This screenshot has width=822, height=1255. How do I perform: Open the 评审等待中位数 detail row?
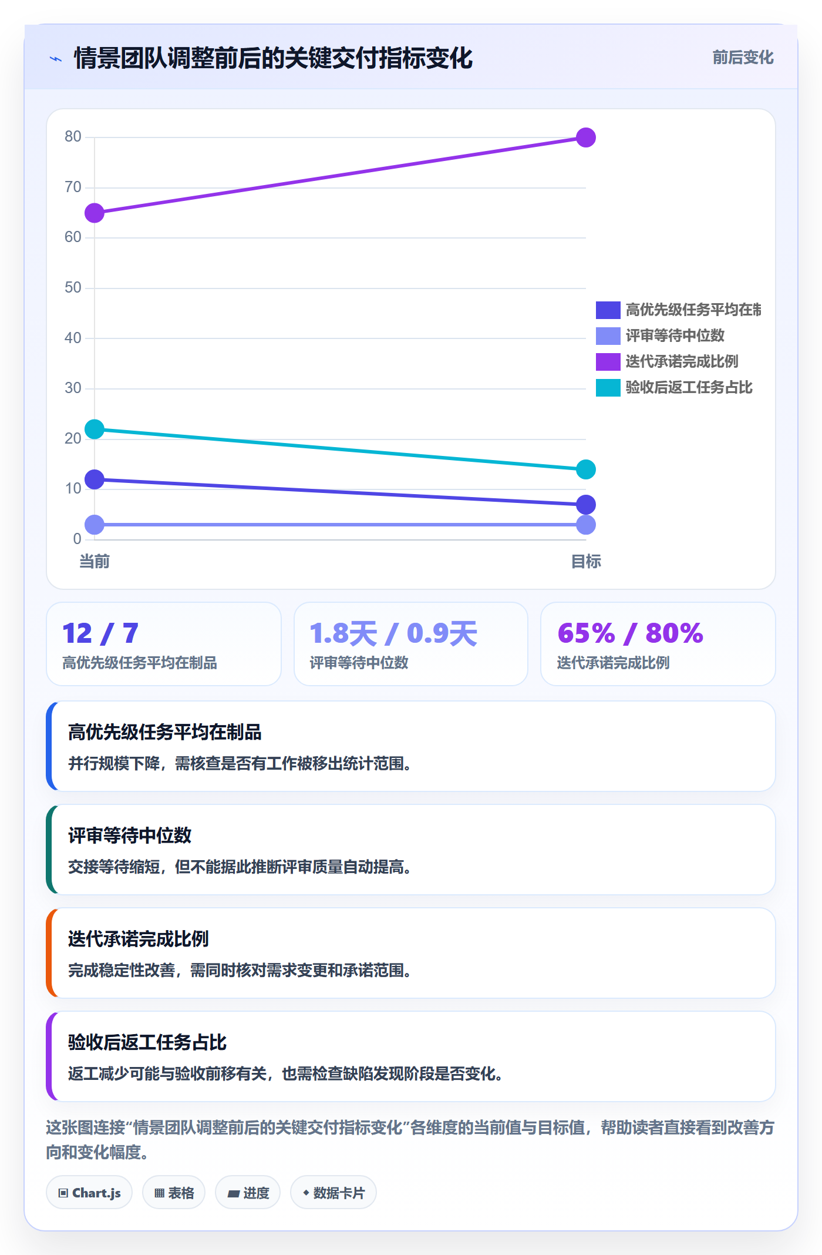pos(411,850)
